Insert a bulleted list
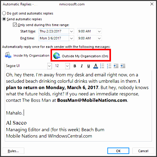The width and height of the screenshot is (157, 157). tap(102, 66)
